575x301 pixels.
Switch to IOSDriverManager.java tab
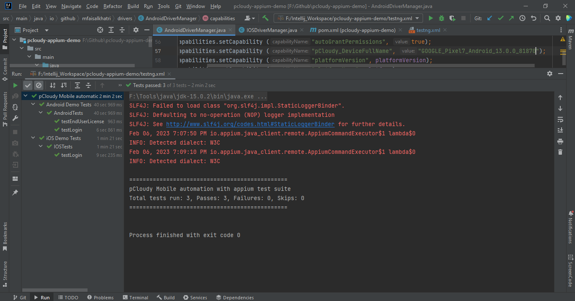[272, 30]
